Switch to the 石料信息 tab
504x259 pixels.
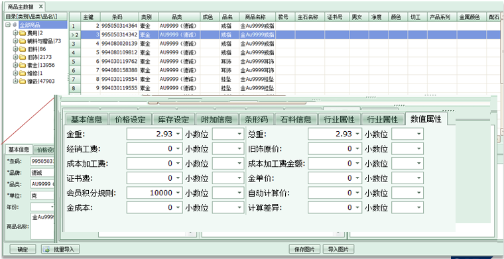pyautogui.click(x=296, y=119)
